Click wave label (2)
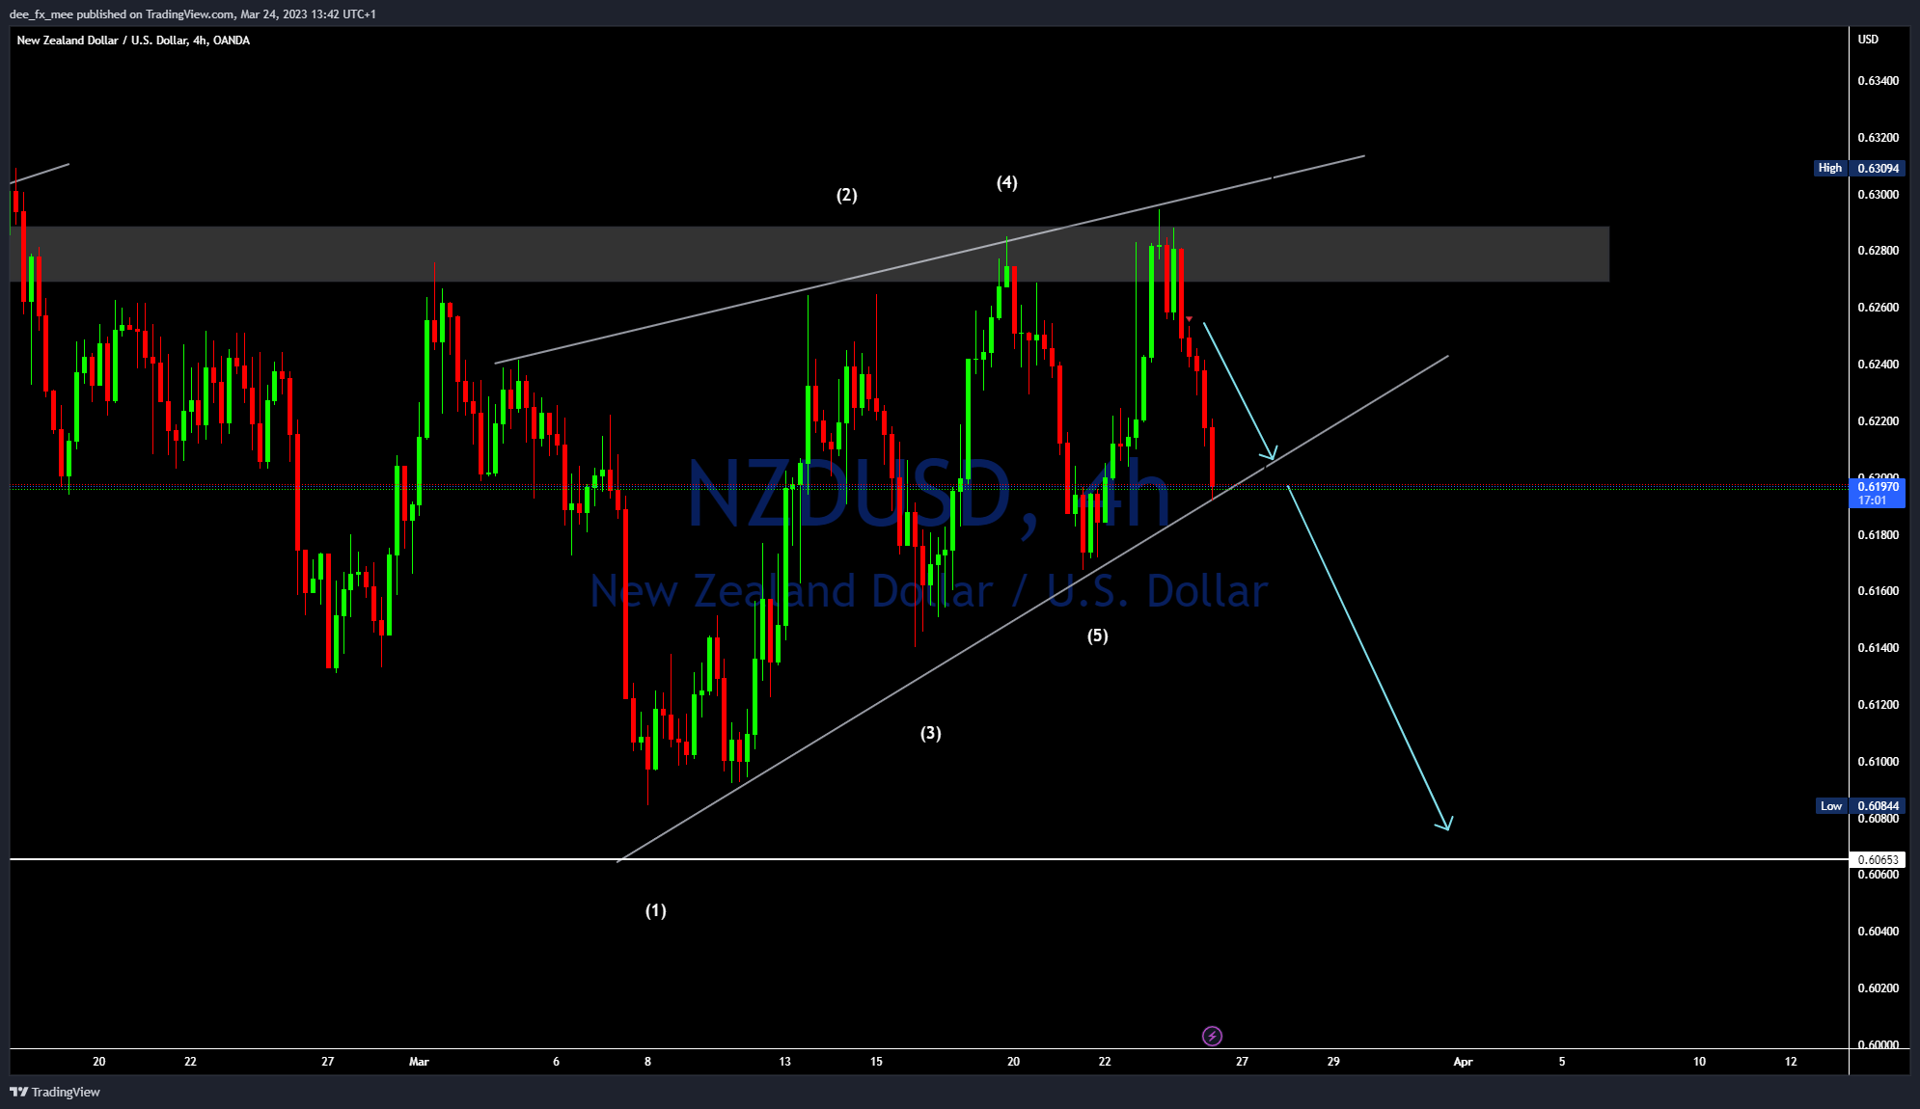1920x1109 pixels. [846, 195]
